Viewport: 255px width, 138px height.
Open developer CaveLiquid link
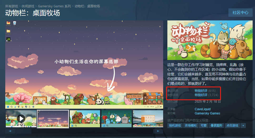[x=203, y=109]
